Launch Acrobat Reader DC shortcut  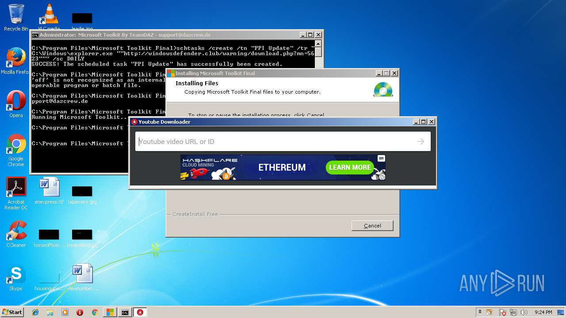[16, 193]
